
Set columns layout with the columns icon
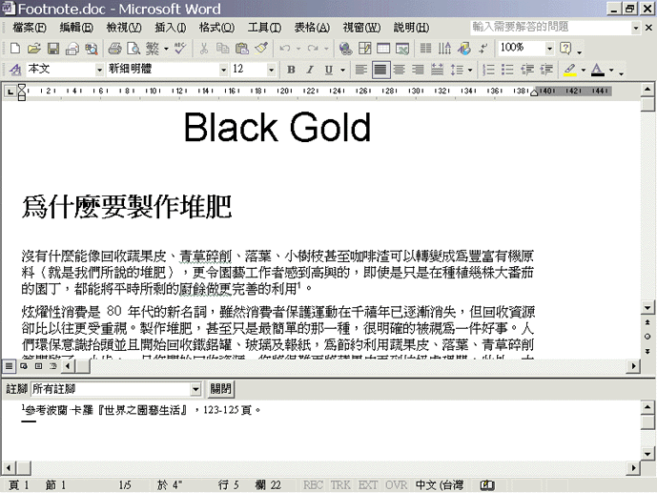click(425, 49)
